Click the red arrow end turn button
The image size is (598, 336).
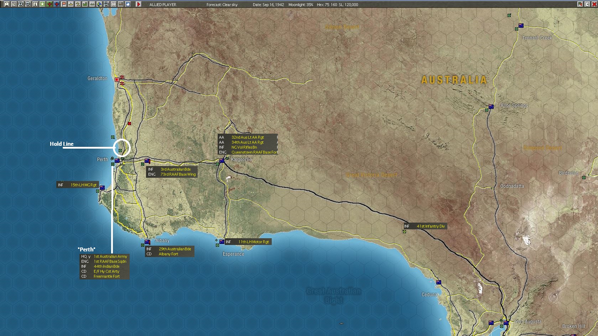click(139, 4)
